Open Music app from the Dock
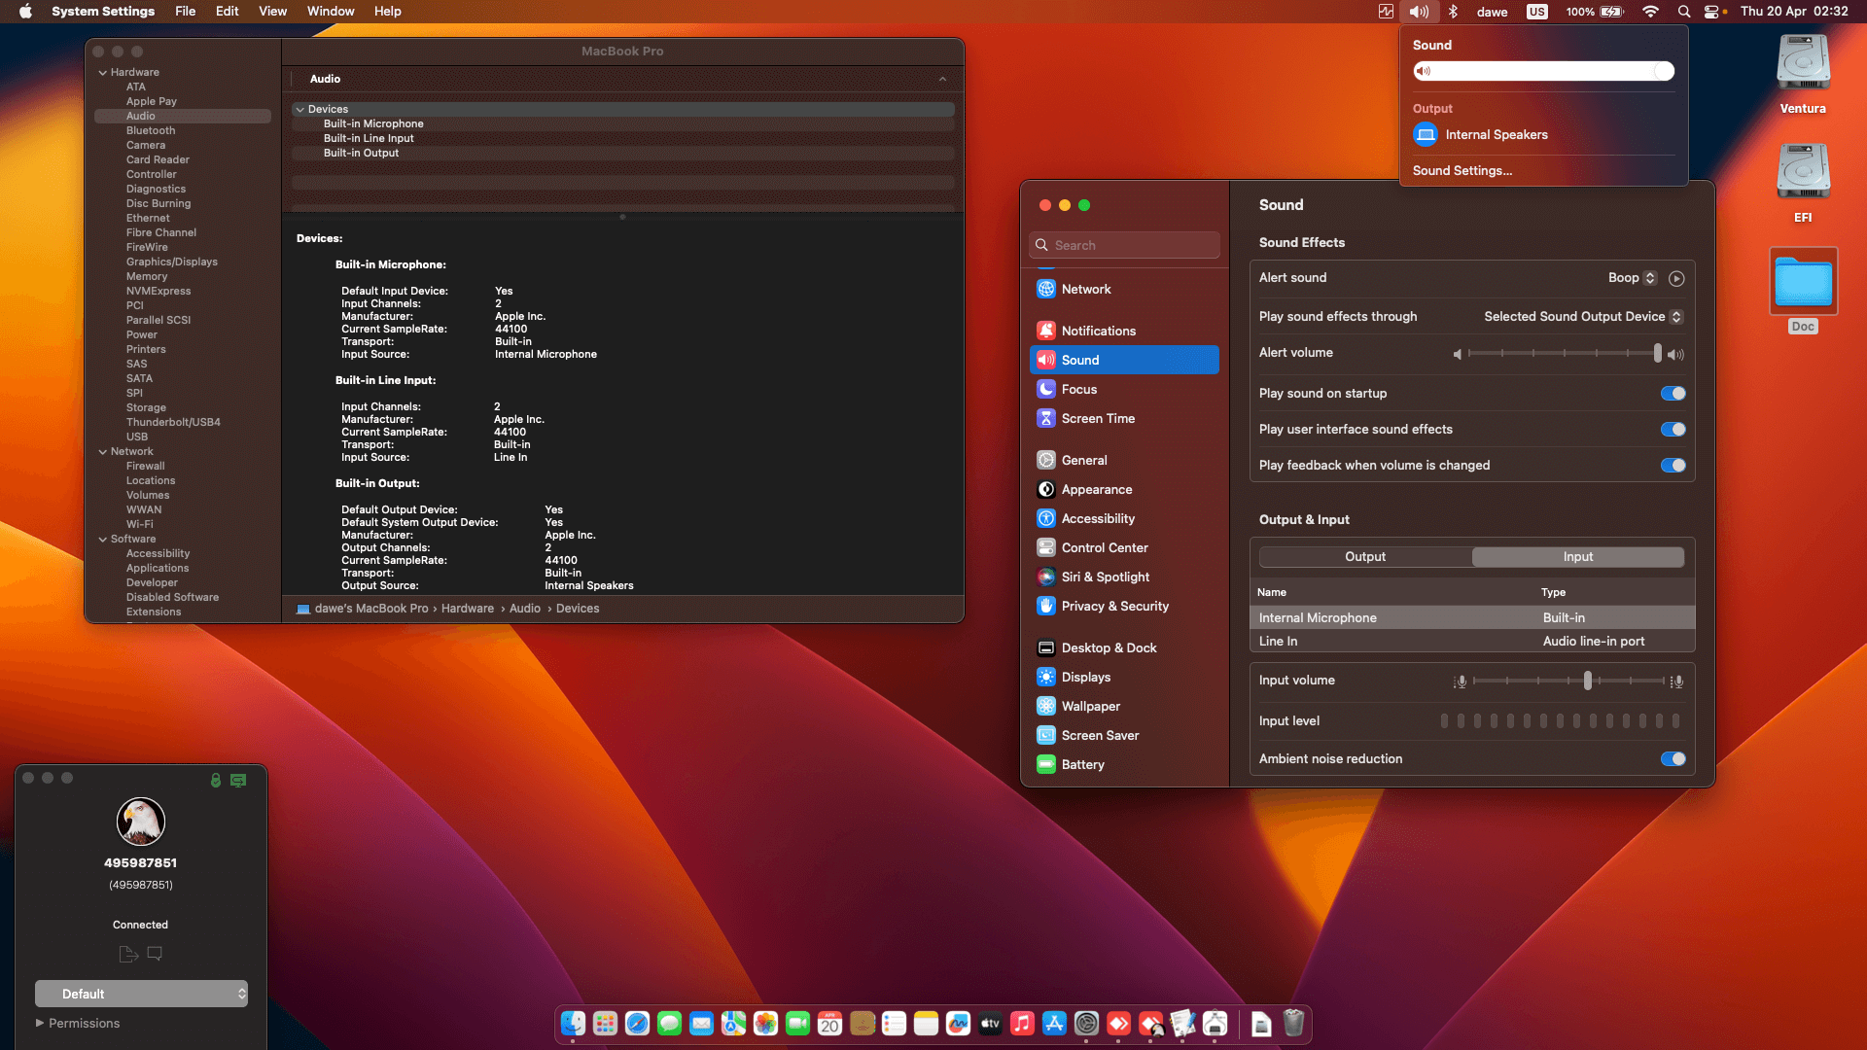The image size is (1867, 1050). pos(1022,1023)
